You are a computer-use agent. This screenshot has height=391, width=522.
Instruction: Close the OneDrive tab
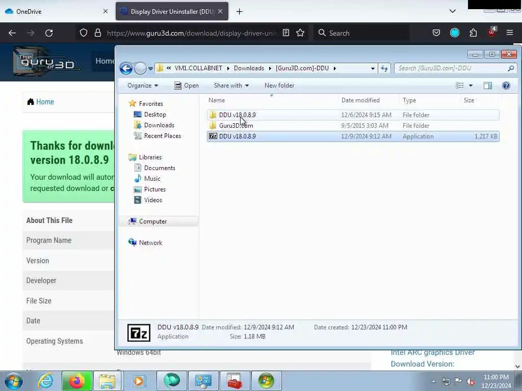pyautogui.click(x=106, y=11)
